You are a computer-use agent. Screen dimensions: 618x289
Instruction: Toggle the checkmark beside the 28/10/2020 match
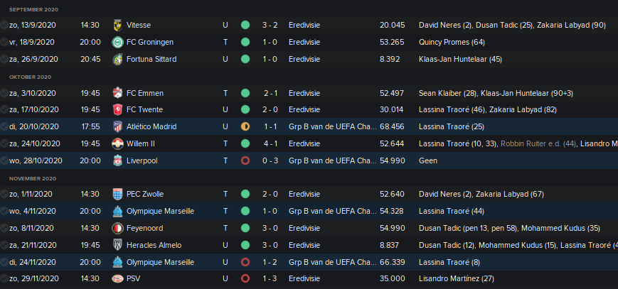tap(4, 160)
